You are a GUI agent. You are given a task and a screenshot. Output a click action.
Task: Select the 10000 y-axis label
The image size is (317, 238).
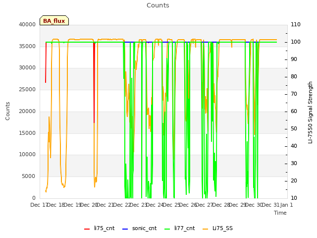(27, 155)
